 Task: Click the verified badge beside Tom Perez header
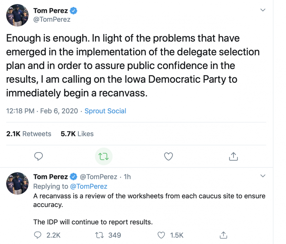[x=74, y=11]
